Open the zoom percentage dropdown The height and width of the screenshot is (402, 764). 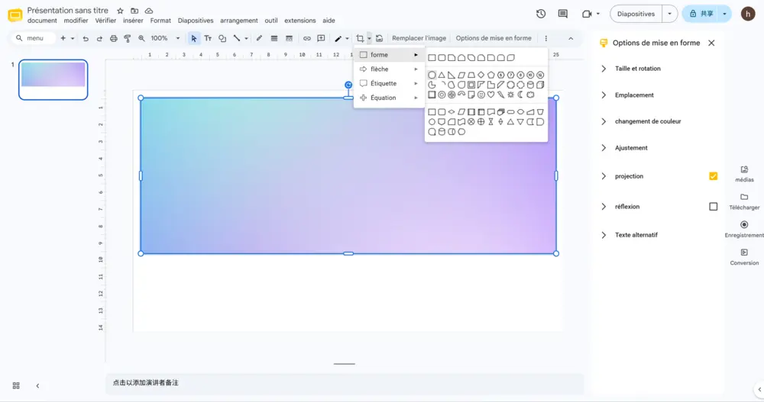(x=178, y=38)
